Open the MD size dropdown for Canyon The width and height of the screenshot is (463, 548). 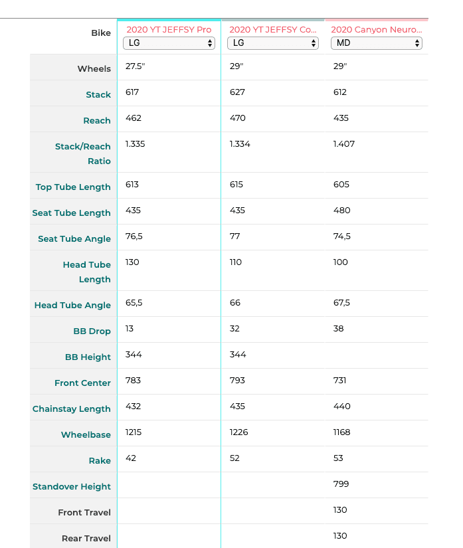click(x=377, y=43)
